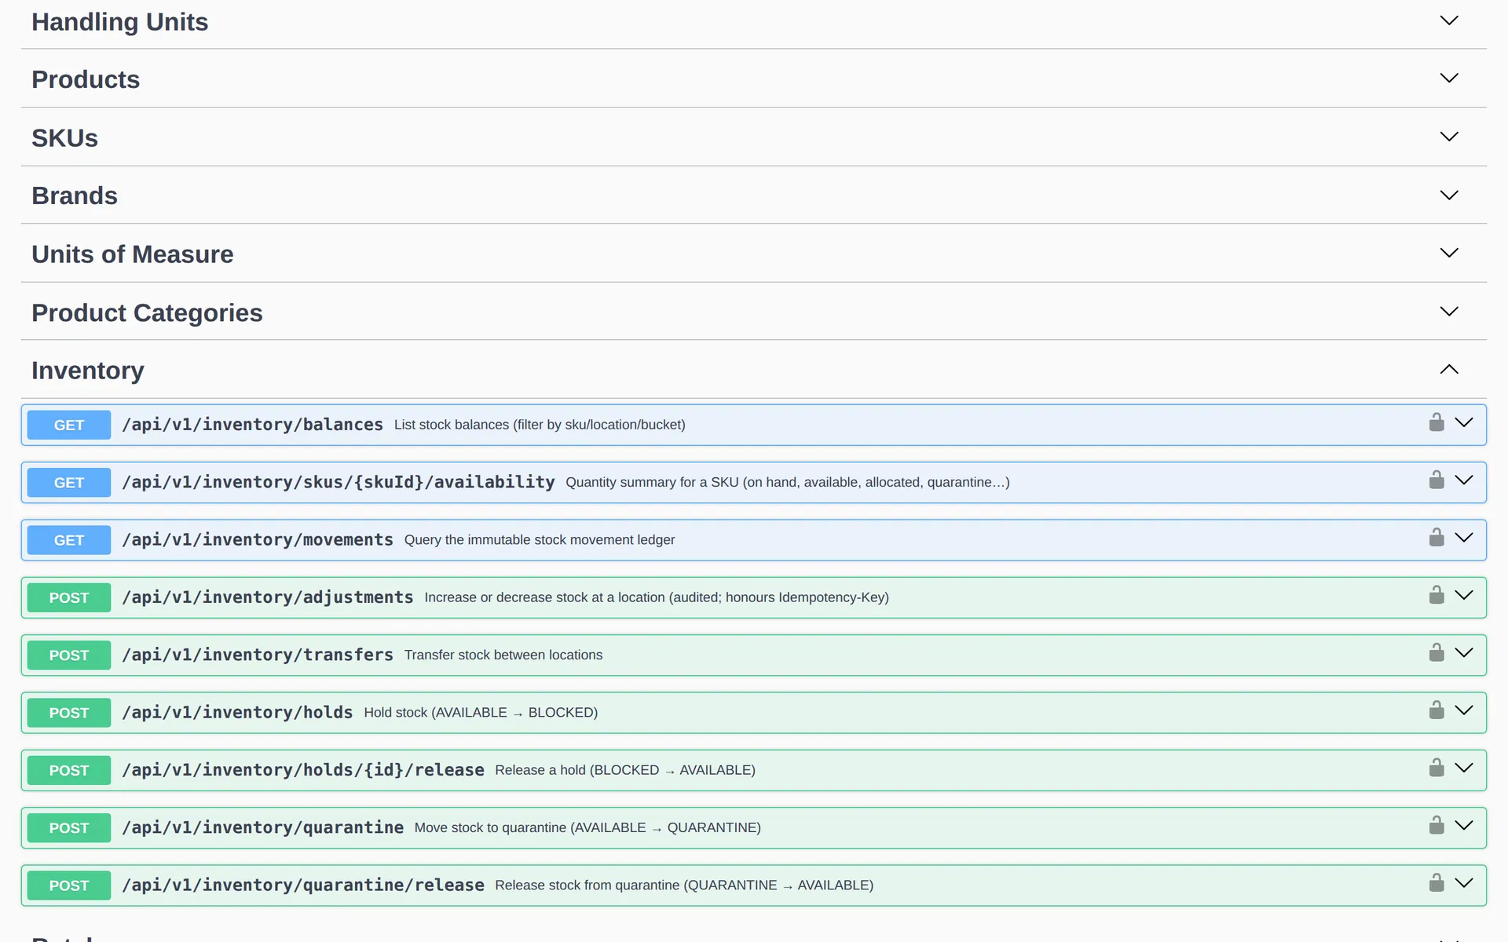Expand the POST inventory/holds operation arrow

1464,710
